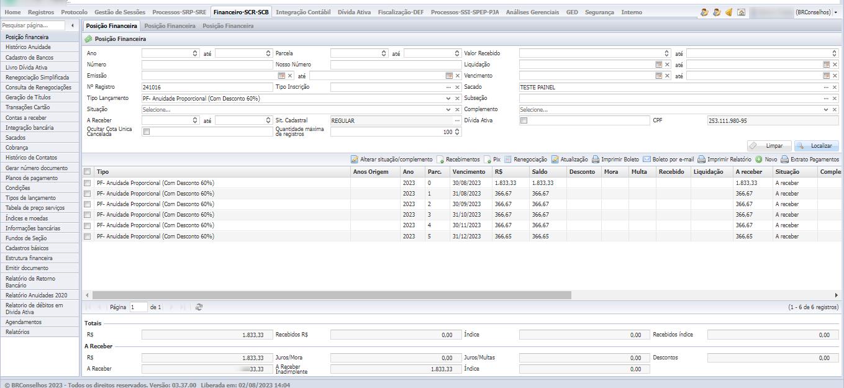Check row with Parc. 1 due 31/08/2023
Image resolution: width=844 pixels, height=388 pixels.
point(87,194)
